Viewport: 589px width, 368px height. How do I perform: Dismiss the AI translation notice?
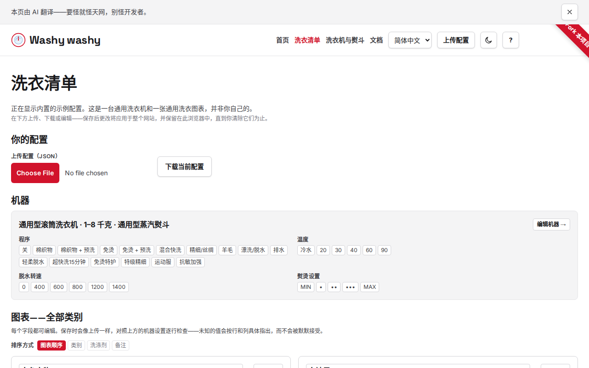(570, 12)
